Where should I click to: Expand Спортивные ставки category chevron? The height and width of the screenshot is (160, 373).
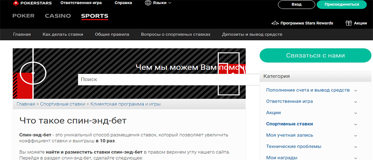click(356, 124)
